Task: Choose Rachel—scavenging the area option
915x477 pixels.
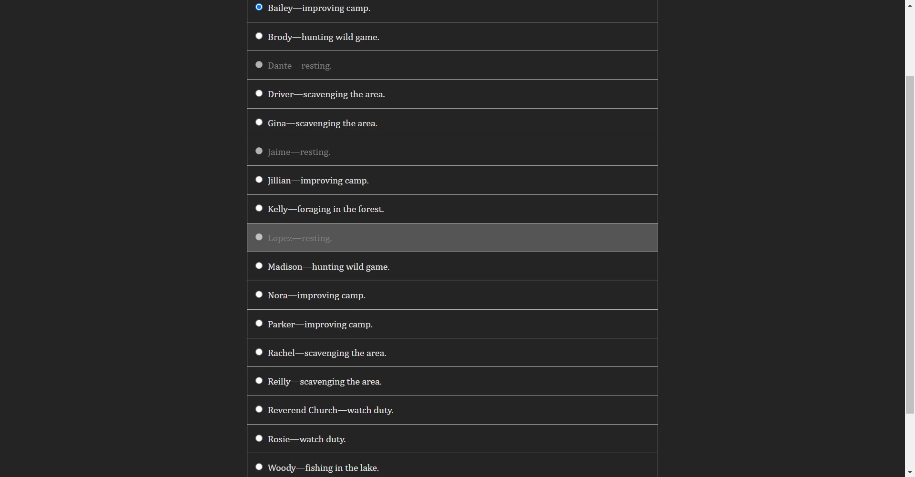Action: 259,352
